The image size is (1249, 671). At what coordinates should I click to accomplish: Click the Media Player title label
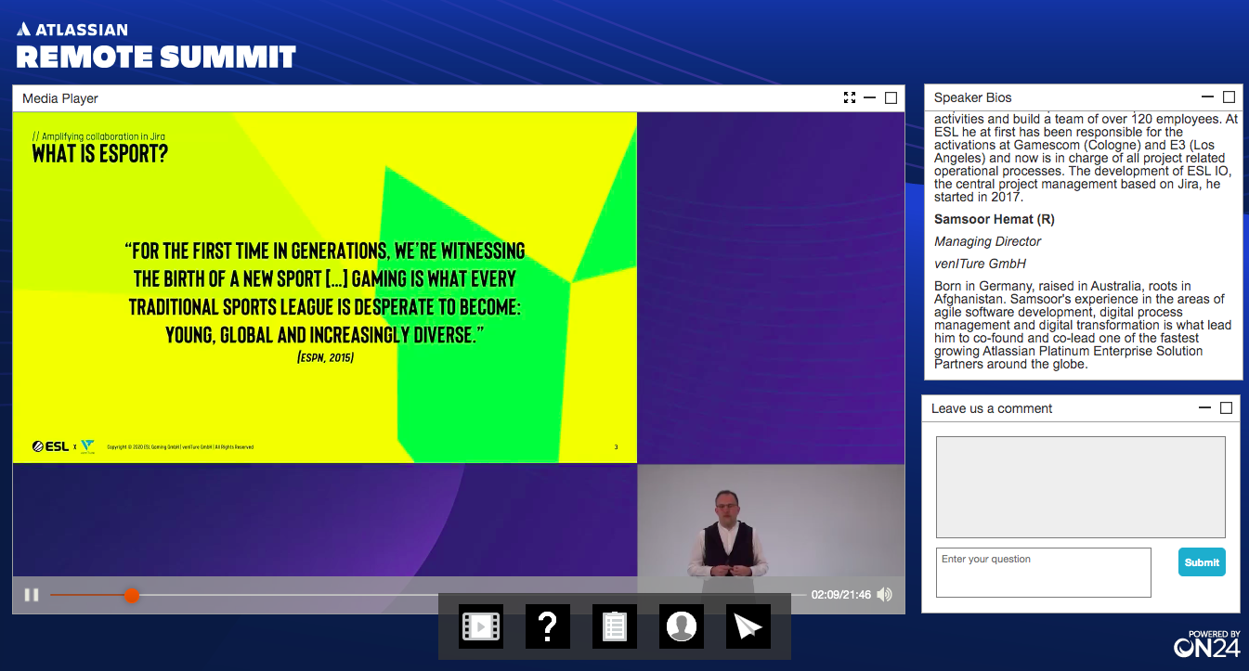[60, 98]
